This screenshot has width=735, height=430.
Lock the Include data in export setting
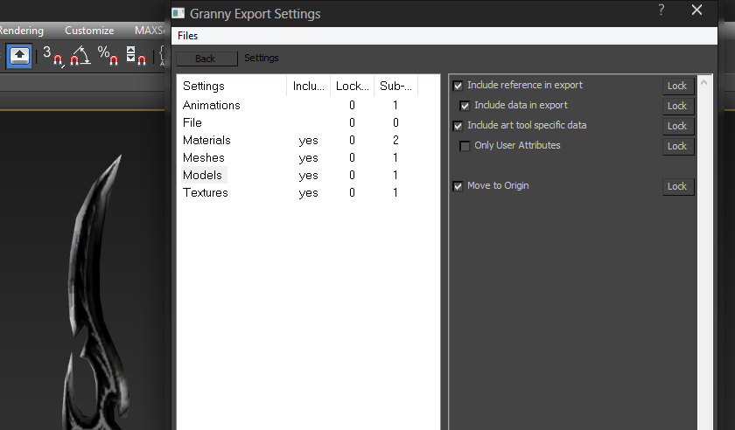tap(678, 106)
